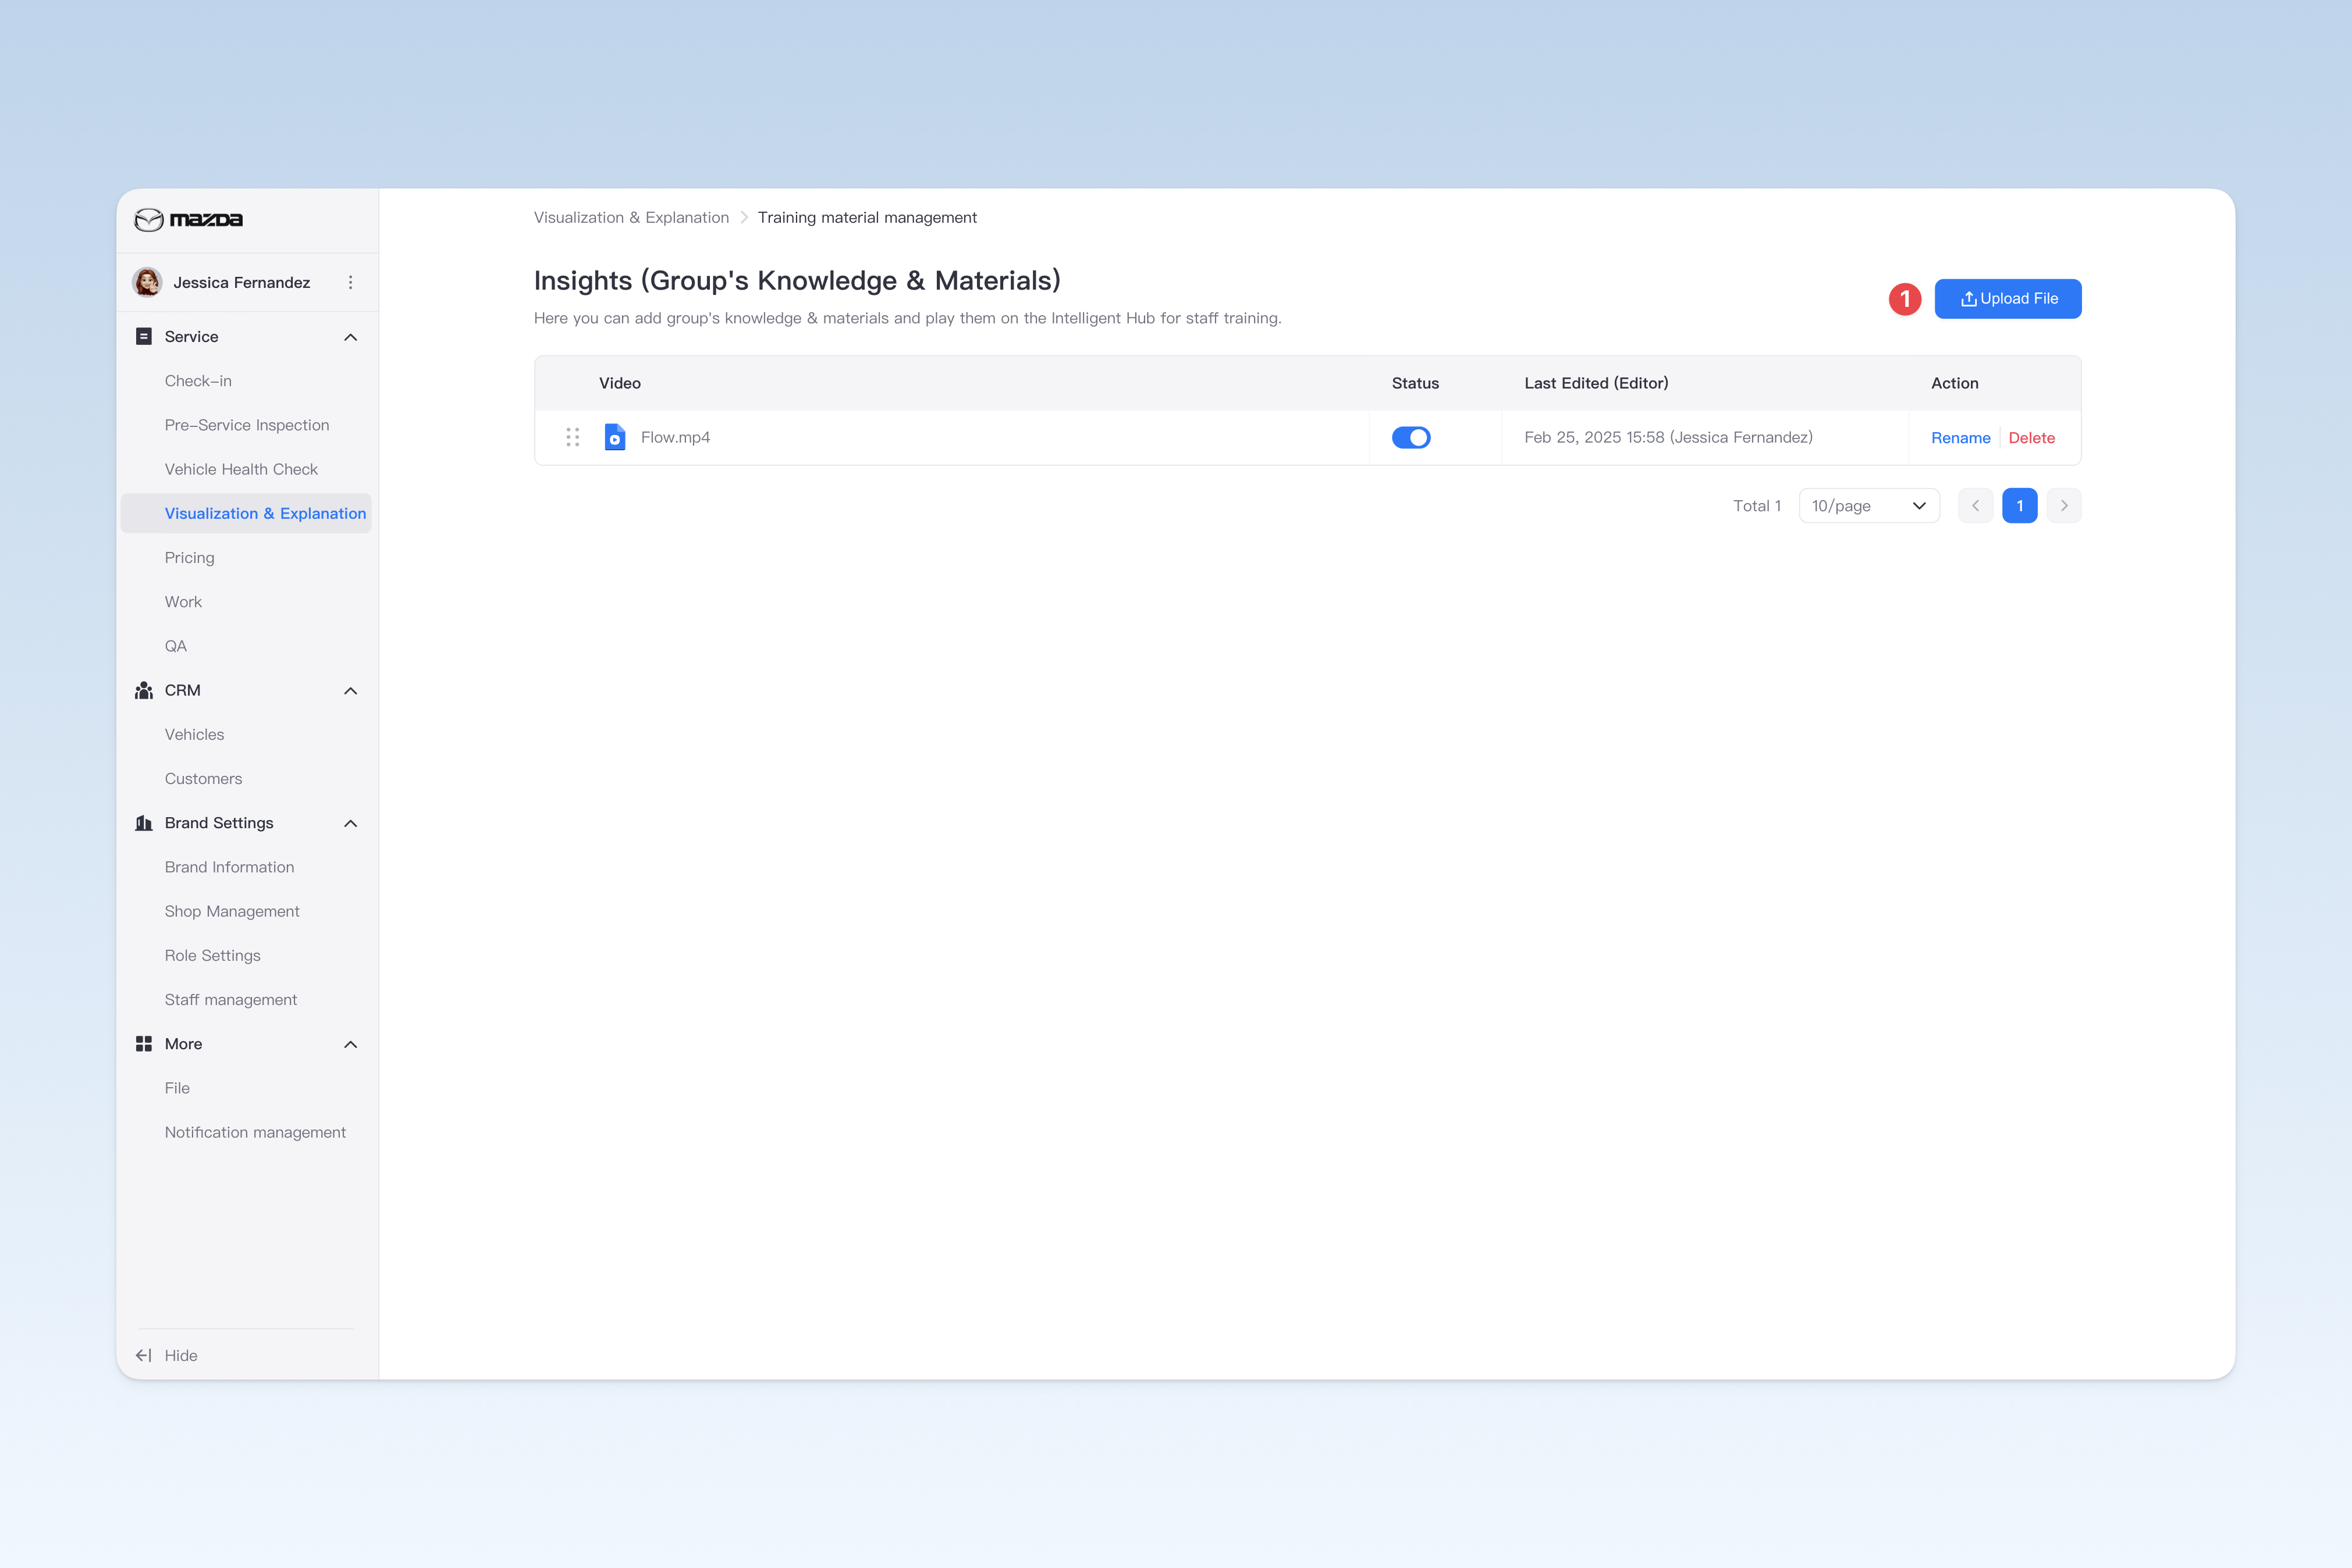Screen dimensions: 2352x1568
Task: Grab the drag handle of Flow.mp4 row
Action: [x=572, y=438]
